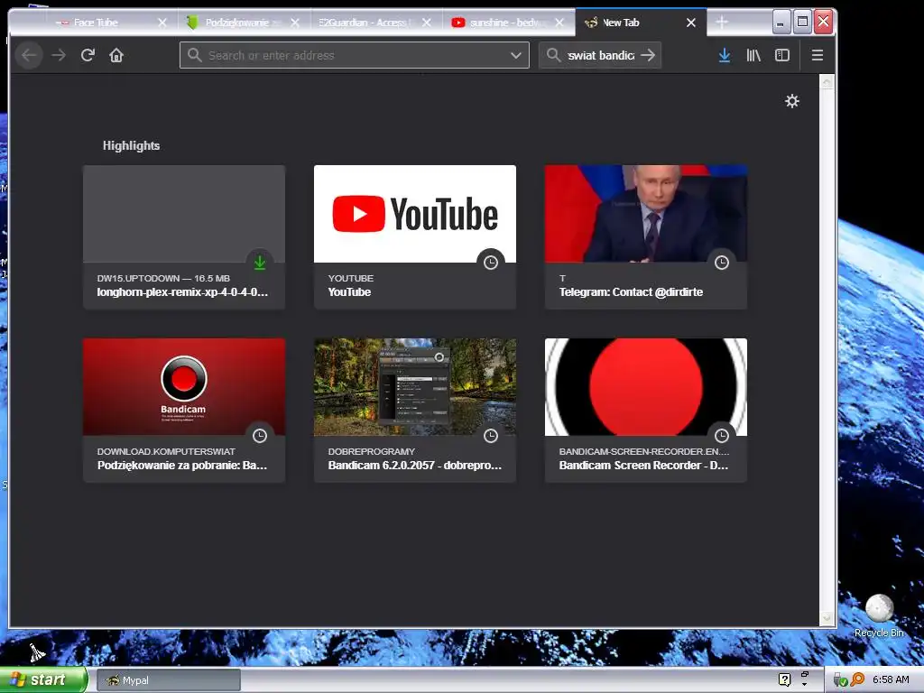Click the green download badge on longhorn tile

click(260, 263)
